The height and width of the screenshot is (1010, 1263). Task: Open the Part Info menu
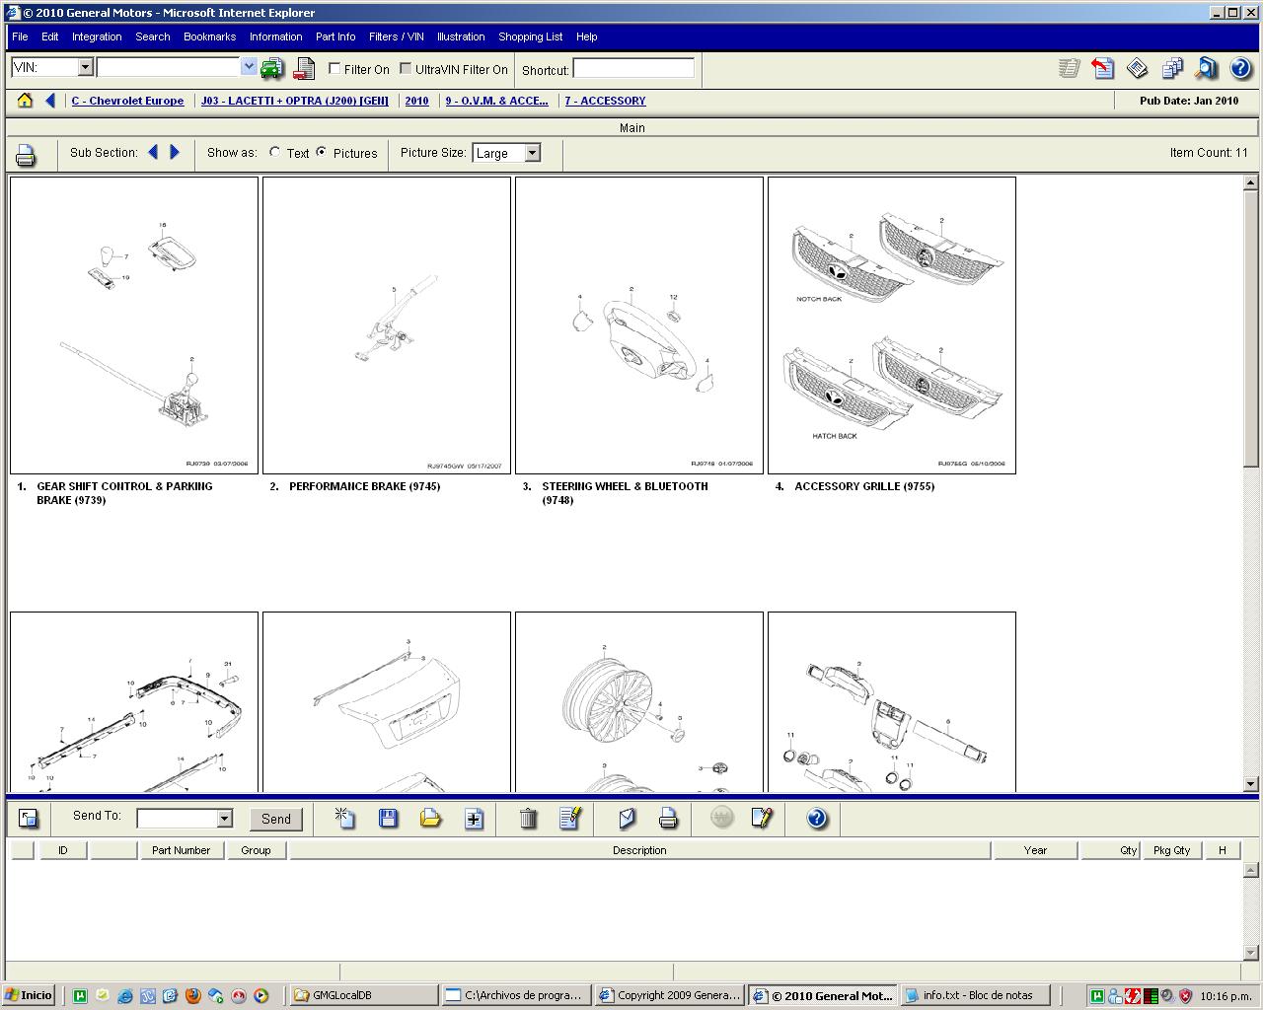click(x=335, y=36)
